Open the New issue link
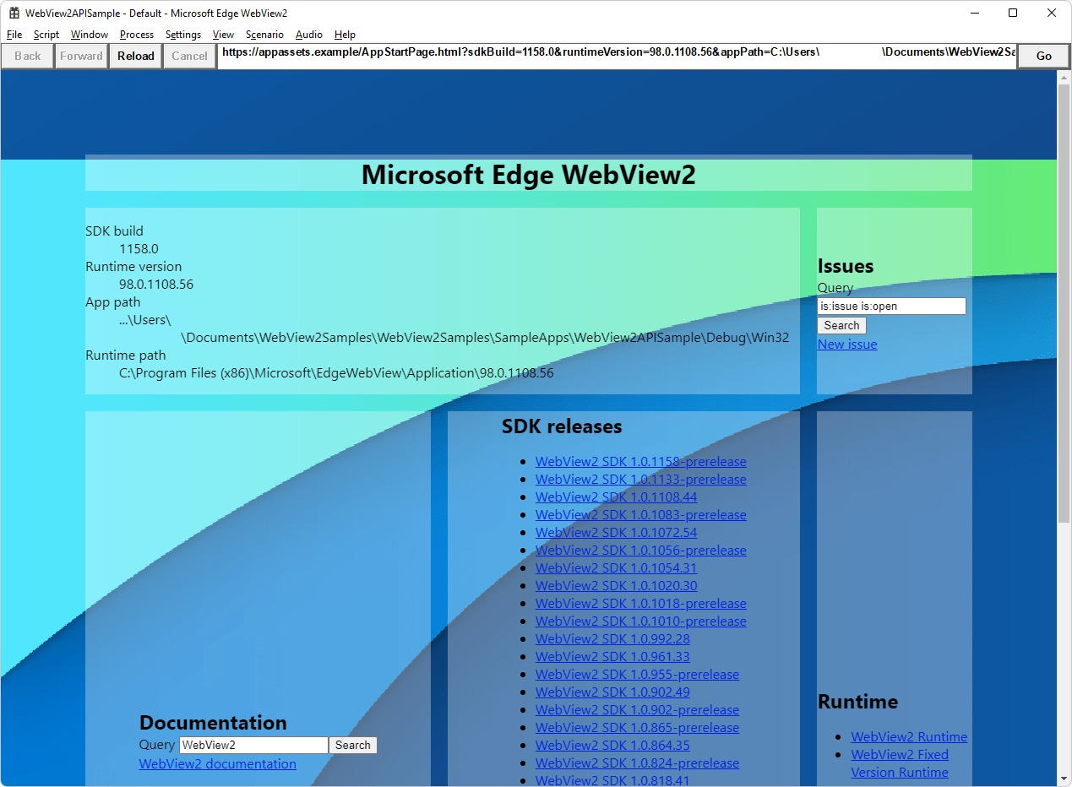This screenshot has width=1072, height=787. [x=846, y=344]
